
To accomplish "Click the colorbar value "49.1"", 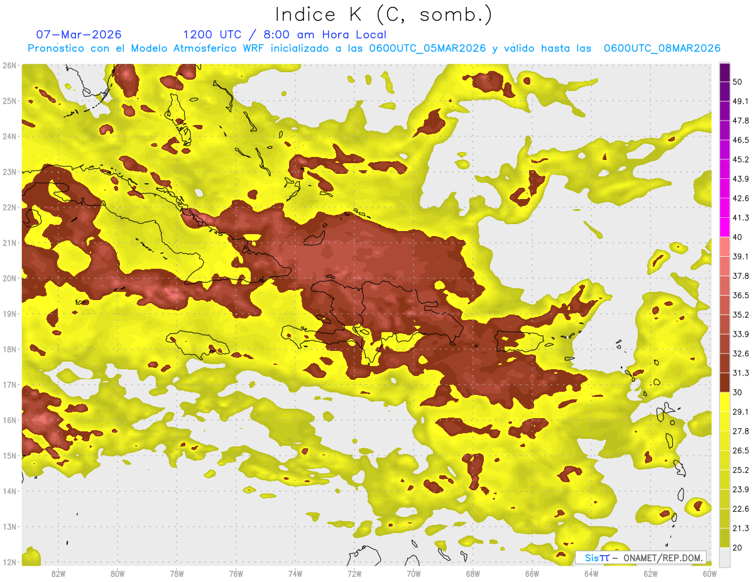I will pos(741,101).
